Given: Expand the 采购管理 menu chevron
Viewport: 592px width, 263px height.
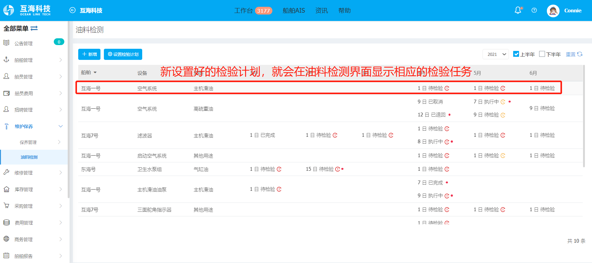Looking at the screenshot, I should [61, 206].
